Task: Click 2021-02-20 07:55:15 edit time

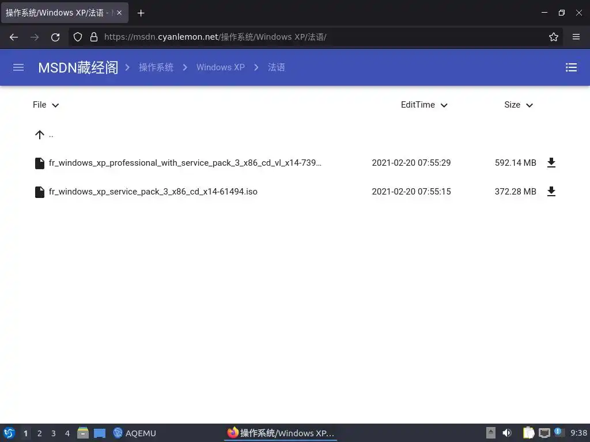Action: [411, 192]
